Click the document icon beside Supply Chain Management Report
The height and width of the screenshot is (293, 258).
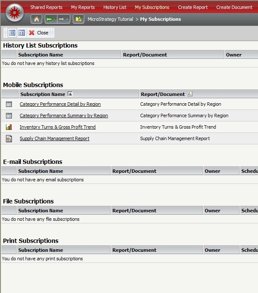(x=9, y=138)
